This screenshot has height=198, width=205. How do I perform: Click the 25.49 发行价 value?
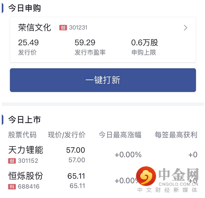point(29,43)
